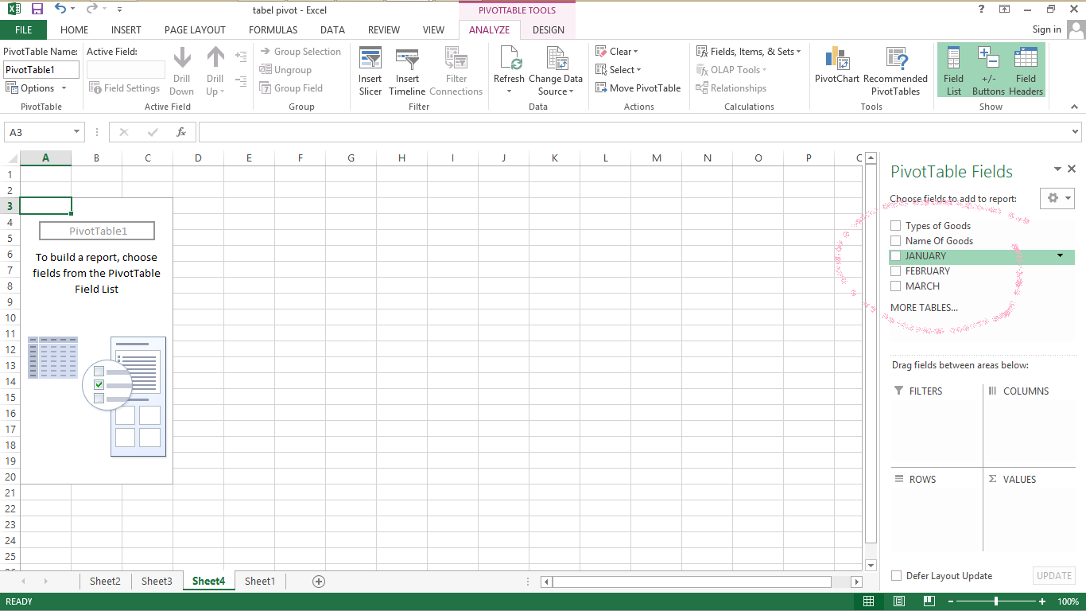Check the Defer Layout Update box

coord(897,575)
